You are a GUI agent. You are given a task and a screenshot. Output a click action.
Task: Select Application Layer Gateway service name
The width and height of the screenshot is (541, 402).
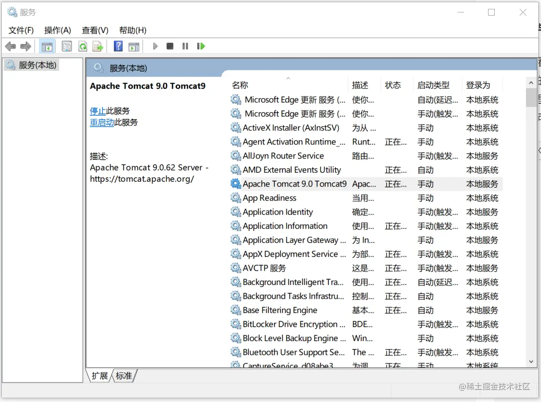[295, 240]
